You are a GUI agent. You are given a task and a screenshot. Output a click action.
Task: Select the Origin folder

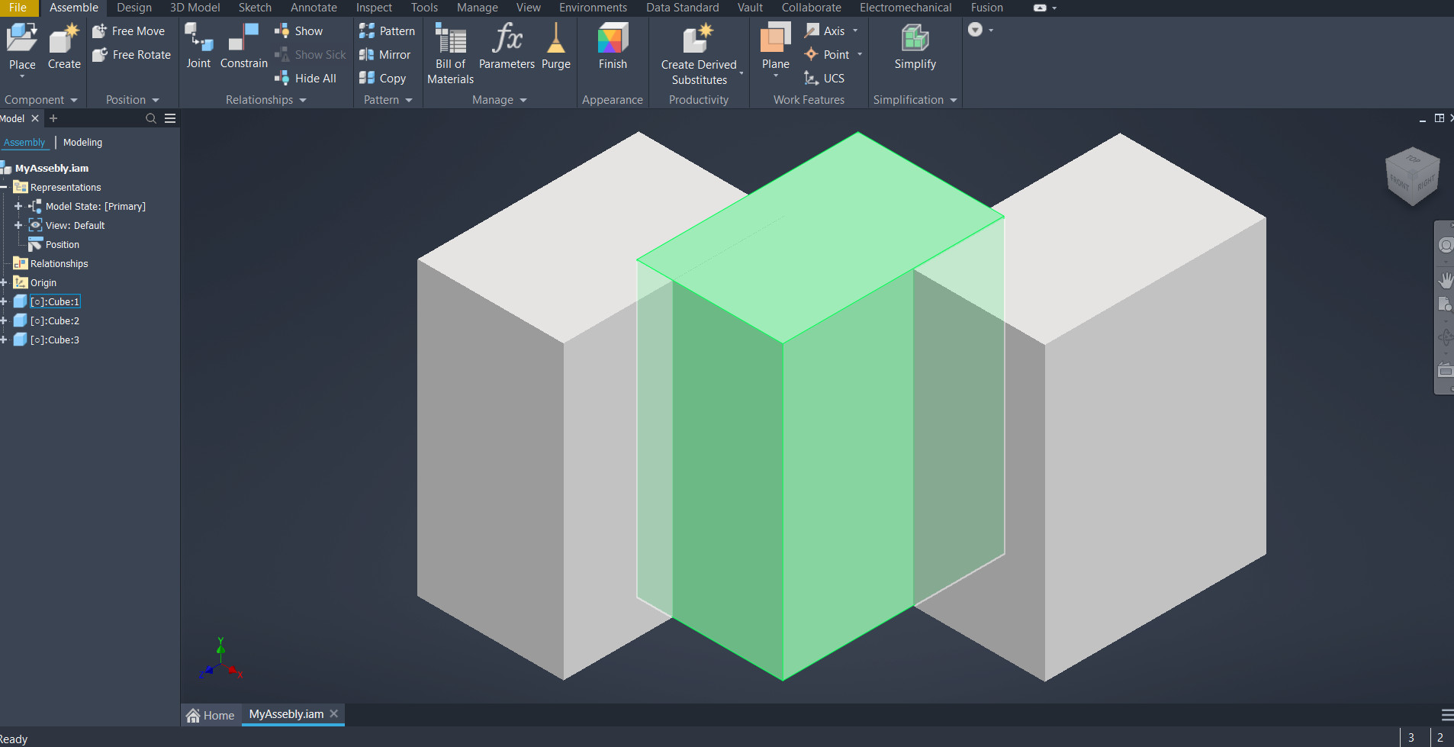coord(35,282)
